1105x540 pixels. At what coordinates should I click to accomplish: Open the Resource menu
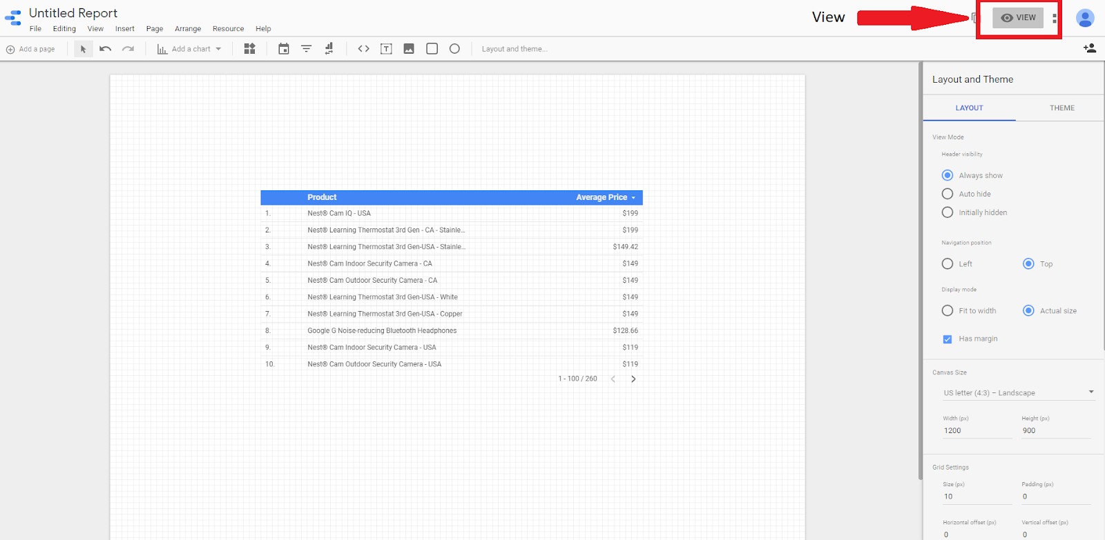(x=228, y=29)
